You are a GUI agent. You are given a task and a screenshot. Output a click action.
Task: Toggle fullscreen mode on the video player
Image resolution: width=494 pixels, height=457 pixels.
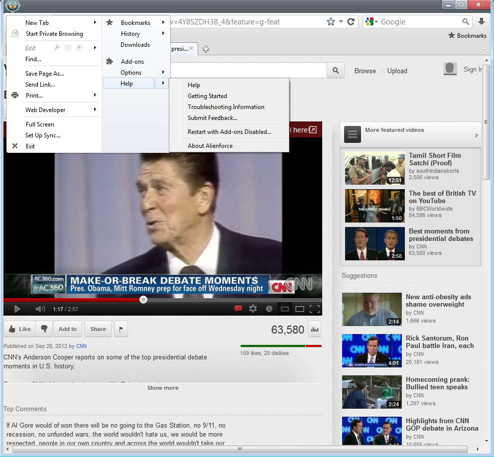coord(314,309)
